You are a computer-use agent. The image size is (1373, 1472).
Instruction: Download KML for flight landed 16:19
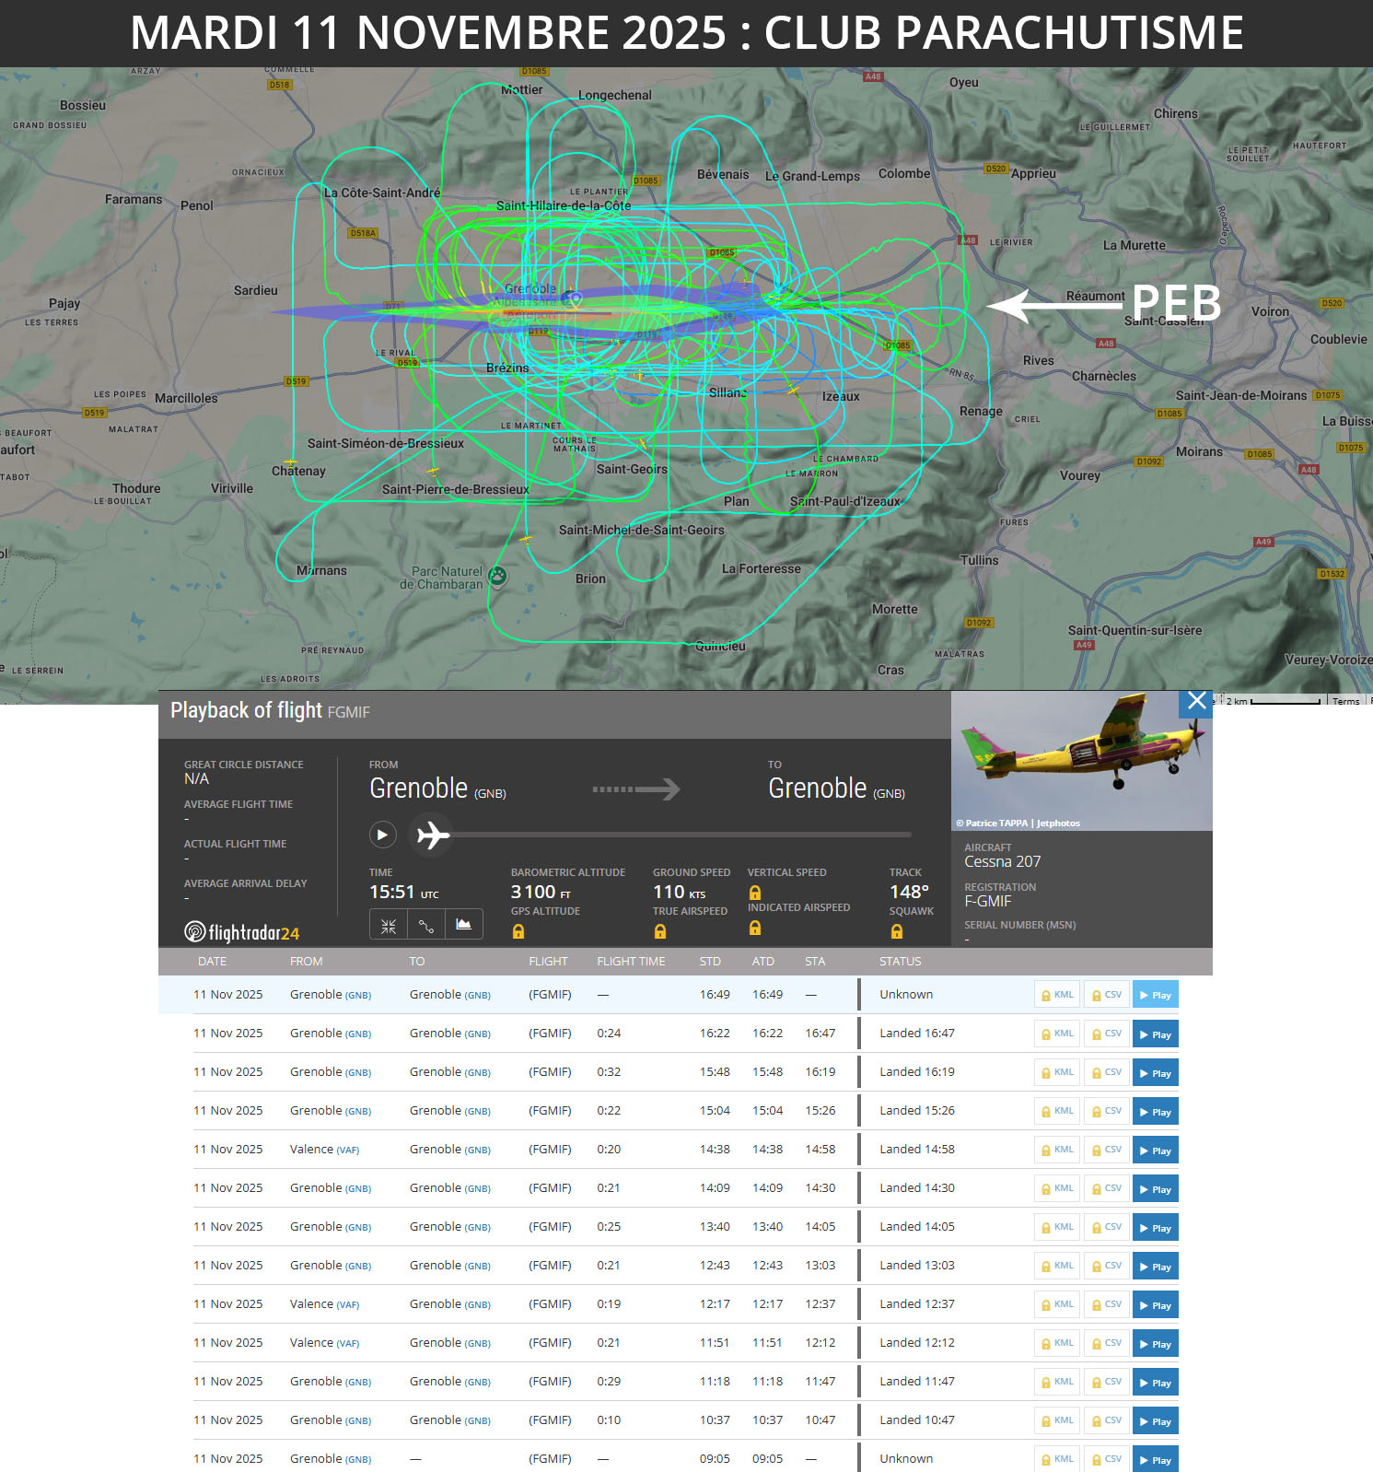(1057, 1073)
